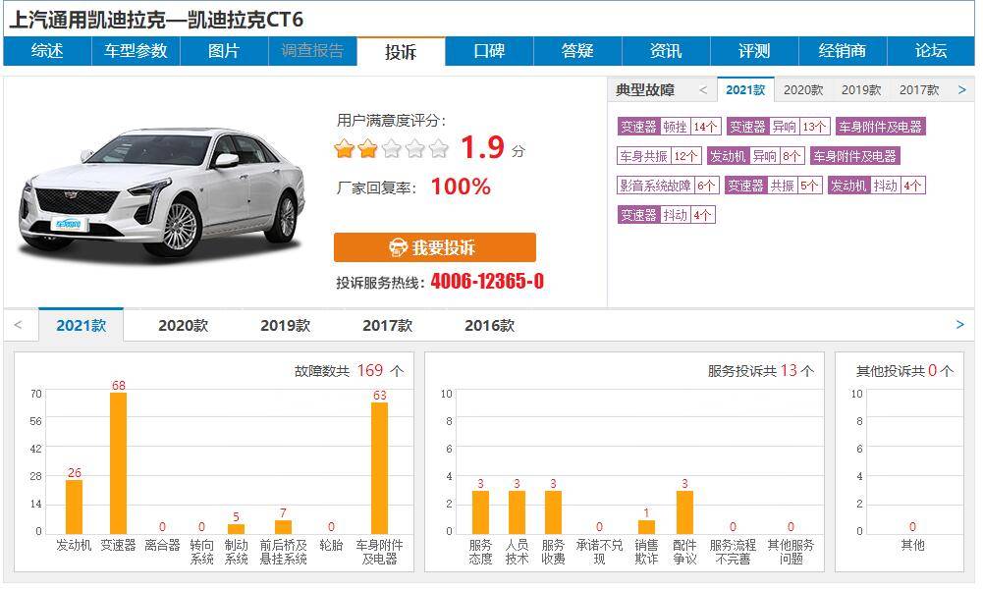Select the 2017款 chart year tab
The height and width of the screenshot is (589, 983).
tap(388, 325)
